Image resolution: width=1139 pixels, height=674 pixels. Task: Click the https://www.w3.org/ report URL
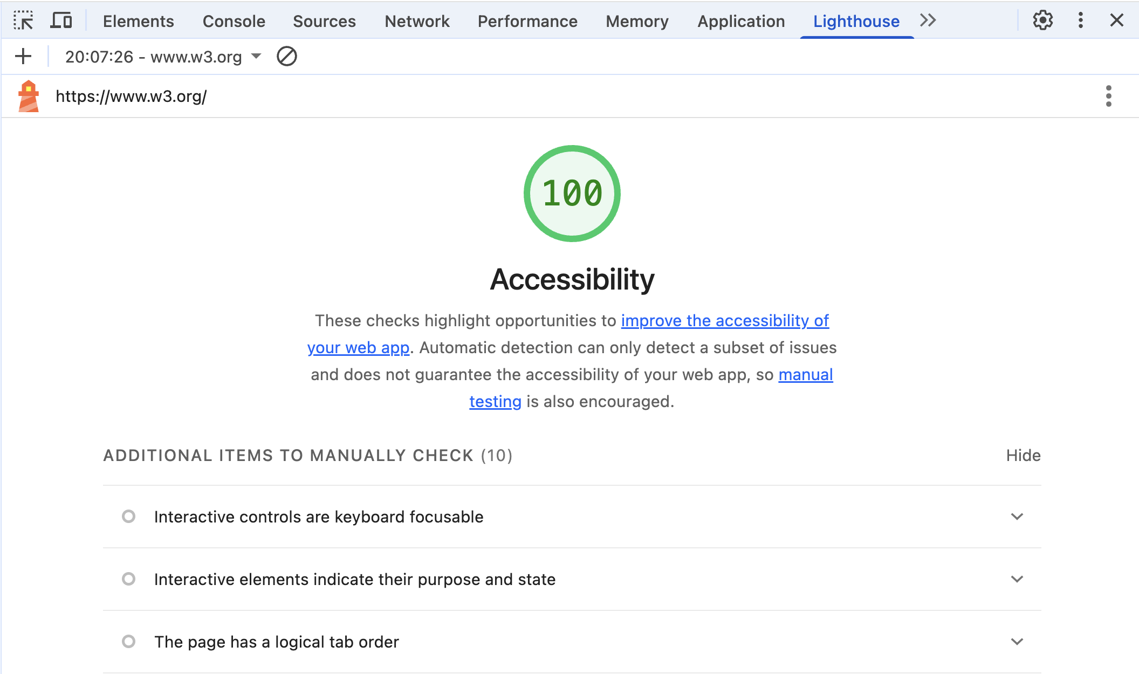(132, 95)
